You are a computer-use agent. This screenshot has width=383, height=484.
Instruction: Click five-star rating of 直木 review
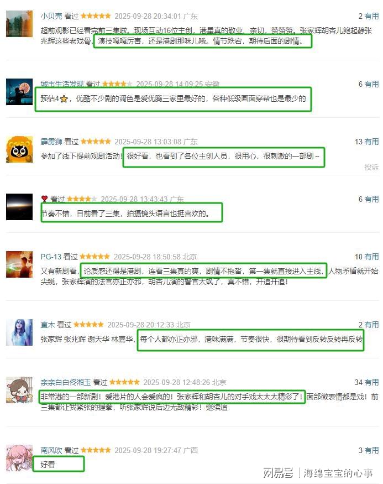coord(88,324)
